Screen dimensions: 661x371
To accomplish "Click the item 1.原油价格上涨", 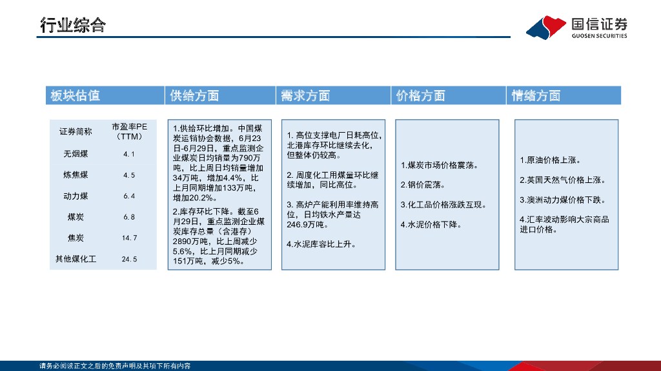I will click(550, 160).
